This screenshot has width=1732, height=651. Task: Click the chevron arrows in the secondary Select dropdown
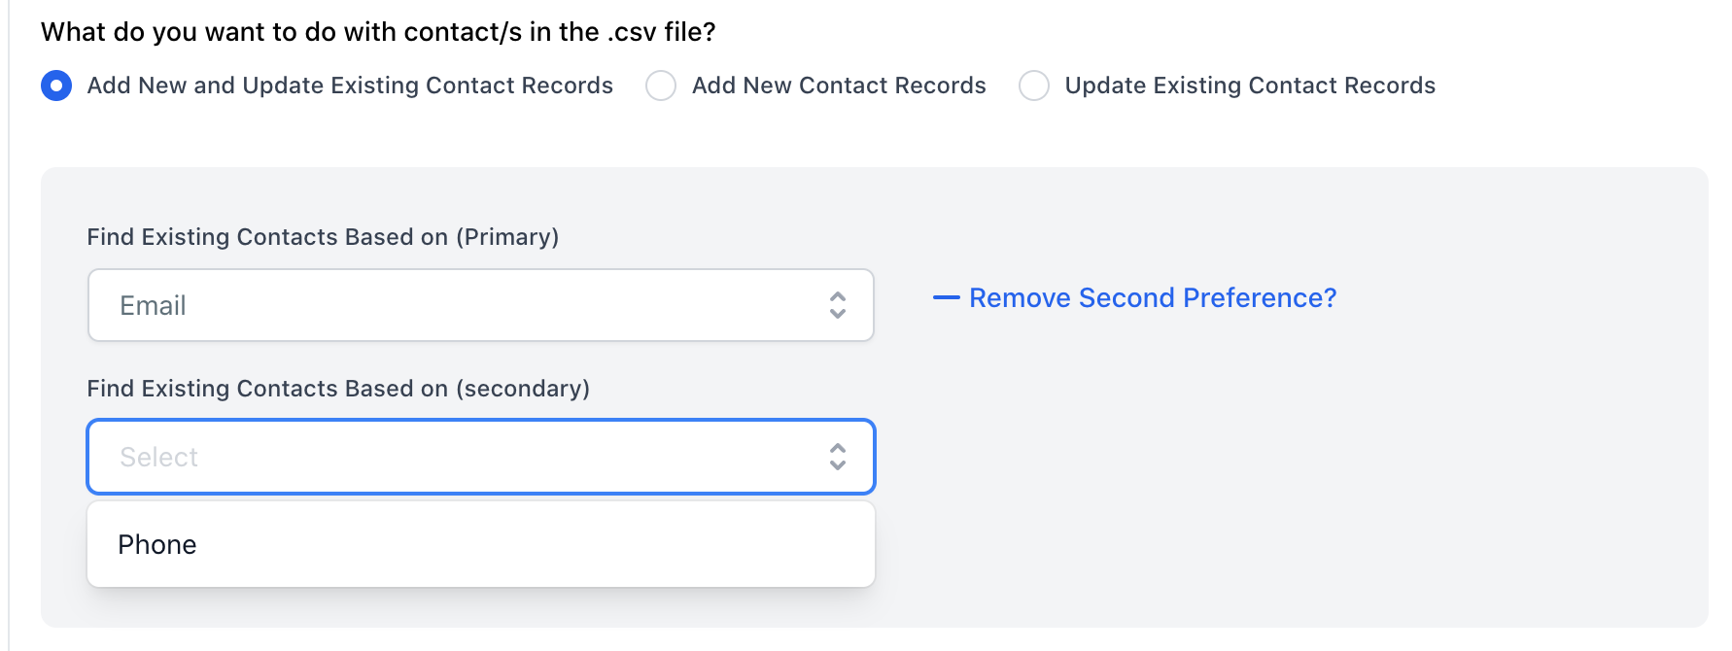tap(837, 457)
